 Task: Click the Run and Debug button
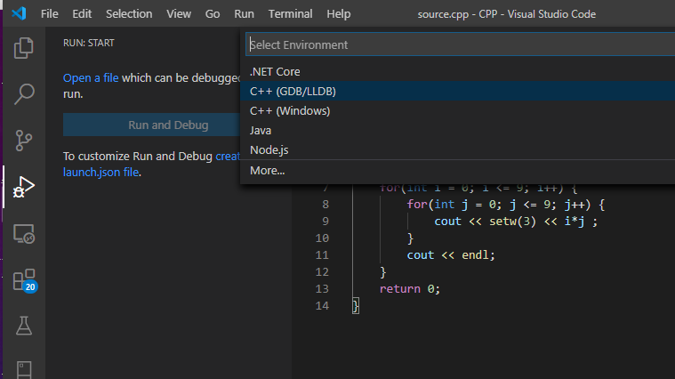[x=151, y=125]
